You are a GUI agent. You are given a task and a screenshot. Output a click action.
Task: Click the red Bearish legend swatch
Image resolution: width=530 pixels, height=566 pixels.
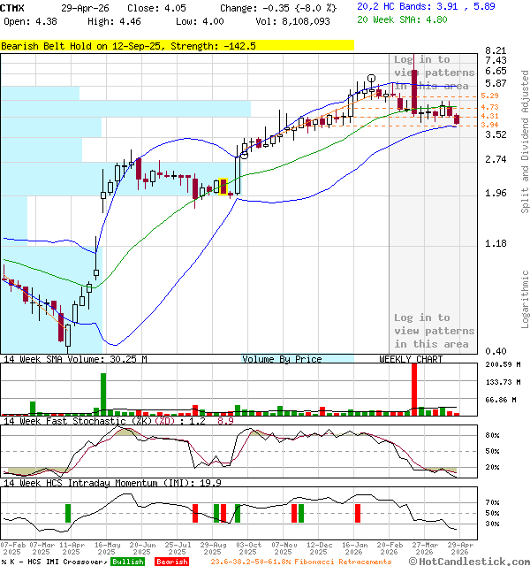[x=171, y=562]
